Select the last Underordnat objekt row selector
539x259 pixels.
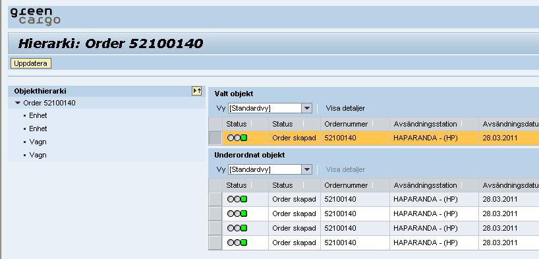click(215, 243)
